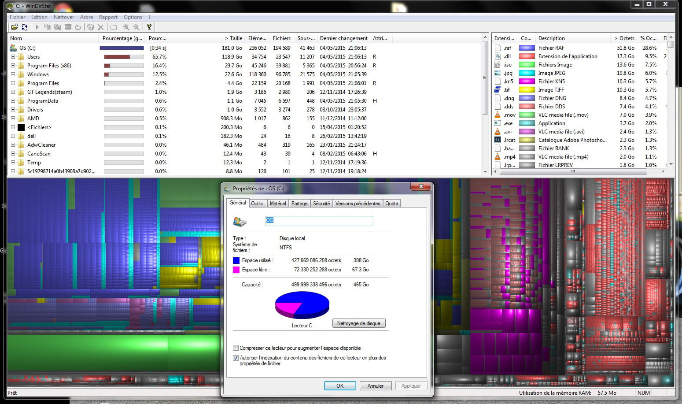The width and height of the screenshot is (682, 404).
Task: Open the Rapport menu
Action: click(108, 17)
